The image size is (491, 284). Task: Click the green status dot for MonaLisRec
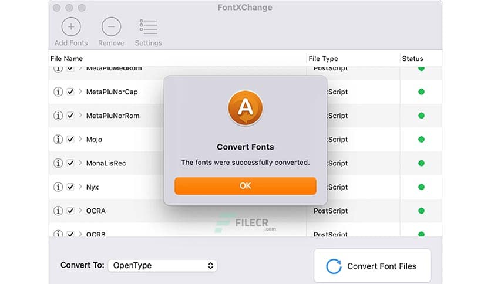click(421, 163)
